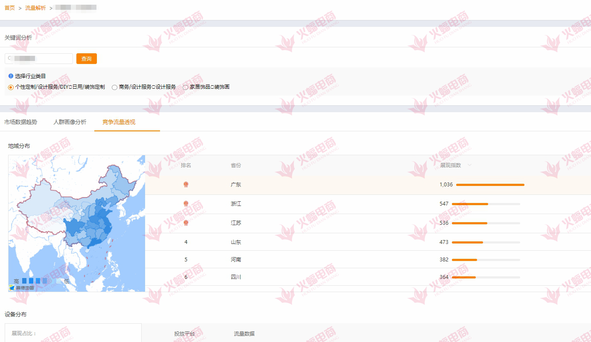Click the 地域分布 section heading
The width and height of the screenshot is (591, 342).
tap(19, 146)
